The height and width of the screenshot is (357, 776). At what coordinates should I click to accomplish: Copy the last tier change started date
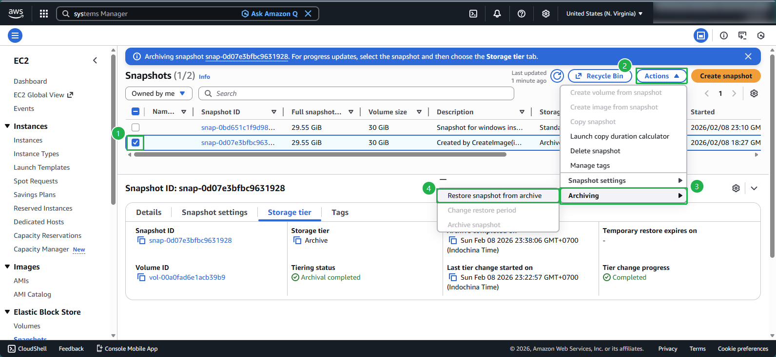pos(453,277)
